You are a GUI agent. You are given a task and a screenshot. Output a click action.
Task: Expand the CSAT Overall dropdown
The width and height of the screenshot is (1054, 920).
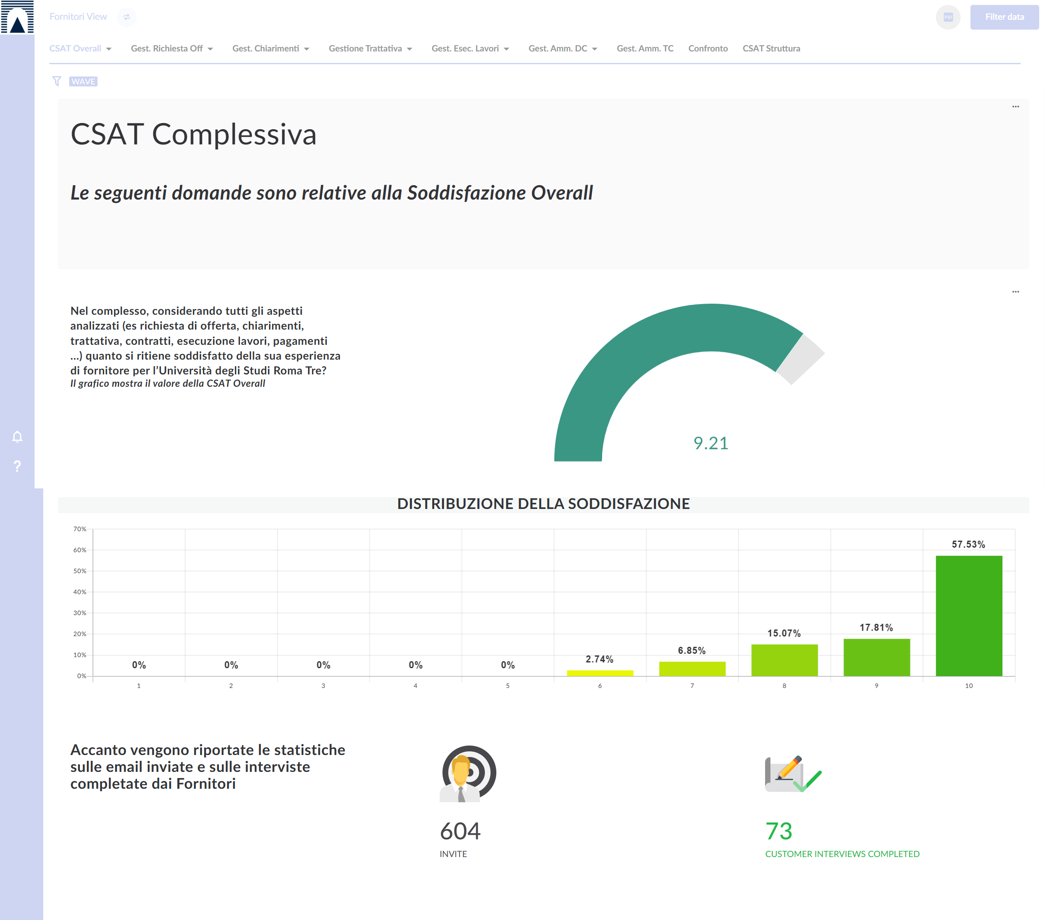click(80, 48)
